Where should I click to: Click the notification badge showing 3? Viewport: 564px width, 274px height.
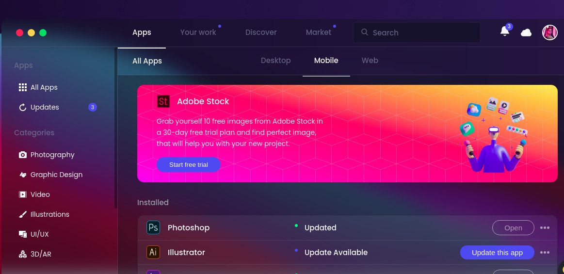(509, 27)
